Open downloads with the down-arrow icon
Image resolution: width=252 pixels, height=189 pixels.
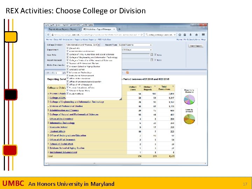coord(191,35)
